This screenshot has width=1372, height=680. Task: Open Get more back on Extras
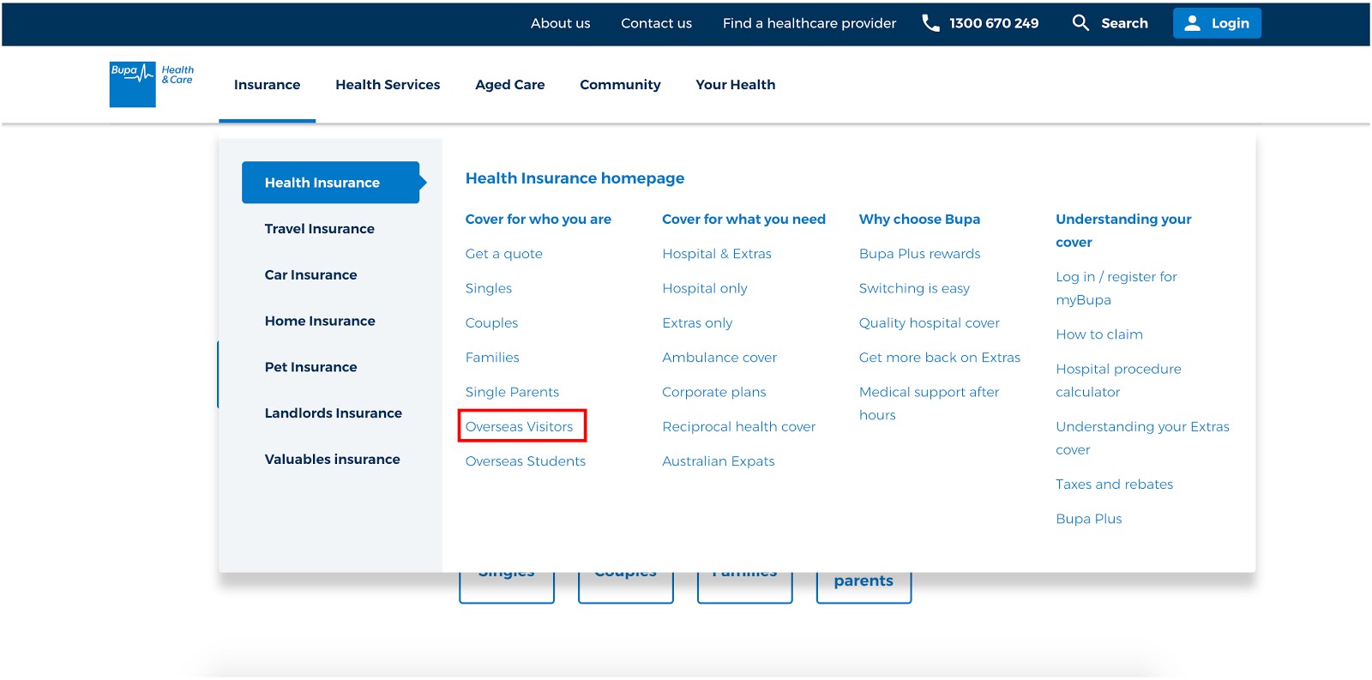939,358
